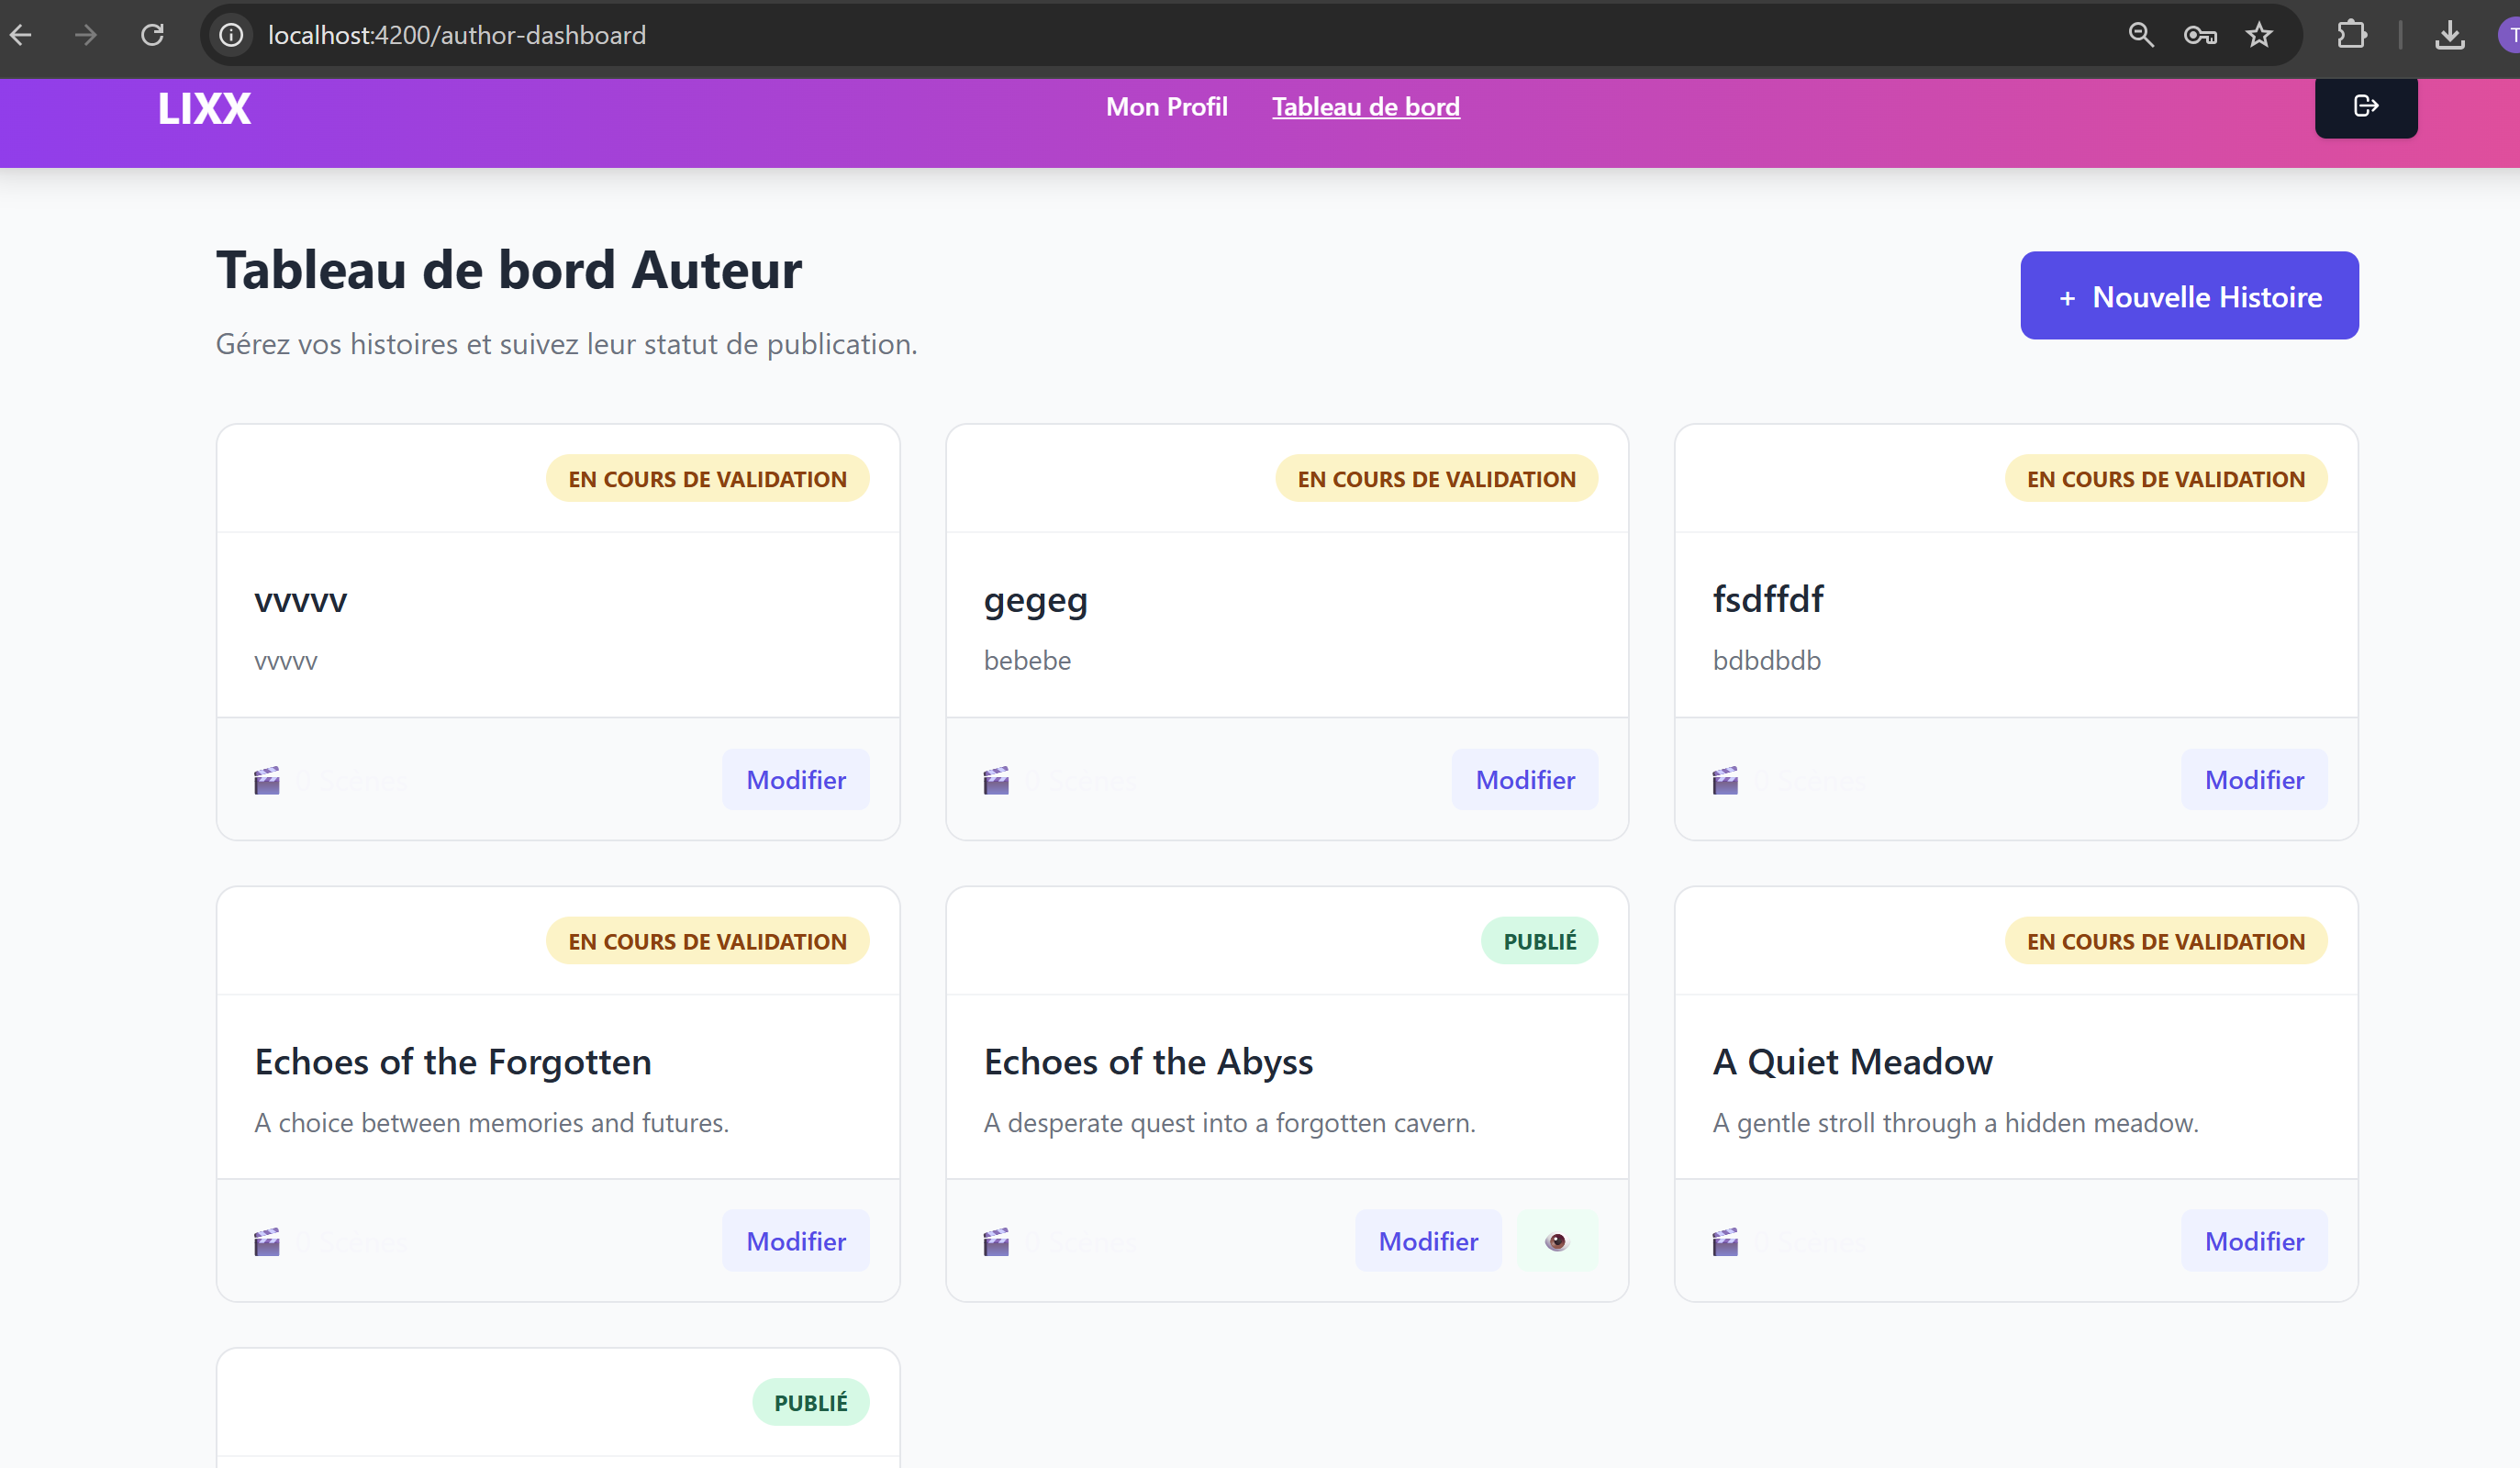
Task: Reload the page with the refresh icon
Action: click(152, 36)
